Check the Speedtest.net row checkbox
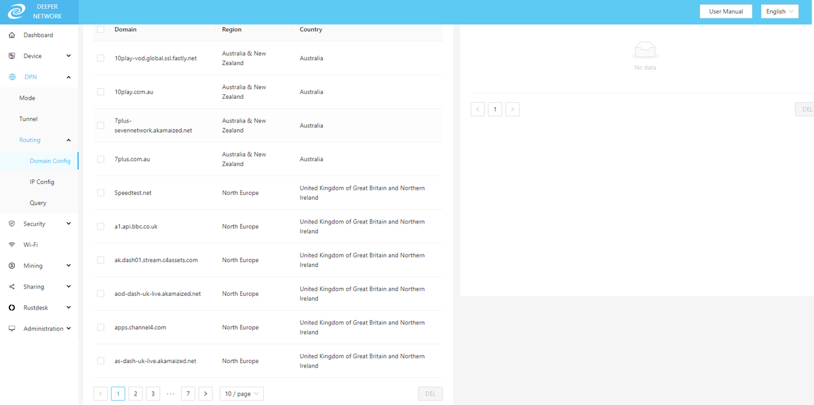 click(100, 193)
